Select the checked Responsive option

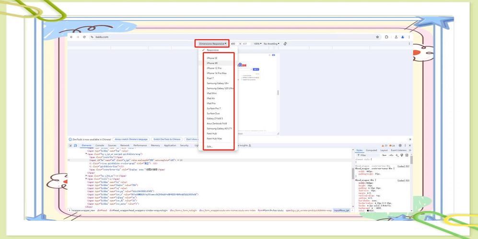(212, 50)
